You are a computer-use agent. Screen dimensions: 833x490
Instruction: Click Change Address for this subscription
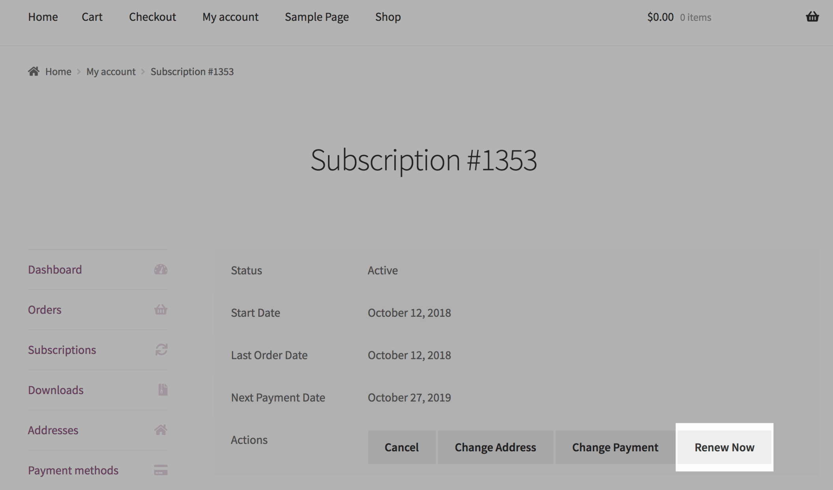(x=495, y=447)
